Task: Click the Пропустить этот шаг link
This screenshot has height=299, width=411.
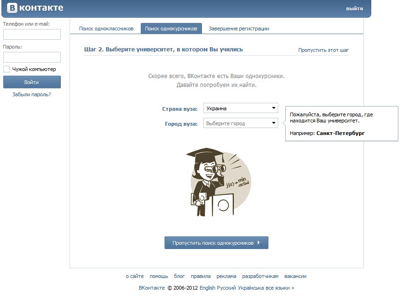Action: pos(324,50)
